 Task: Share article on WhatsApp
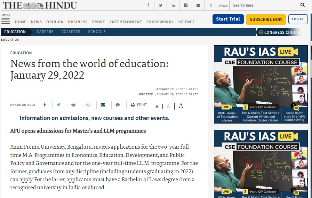[88, 105]
